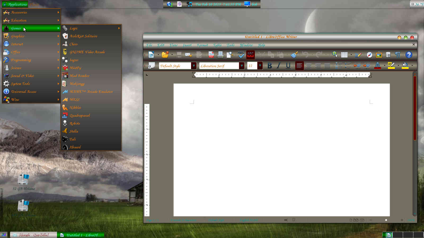Zoom in with the status bar plus button
424x238 pixels.
(402, 220)
